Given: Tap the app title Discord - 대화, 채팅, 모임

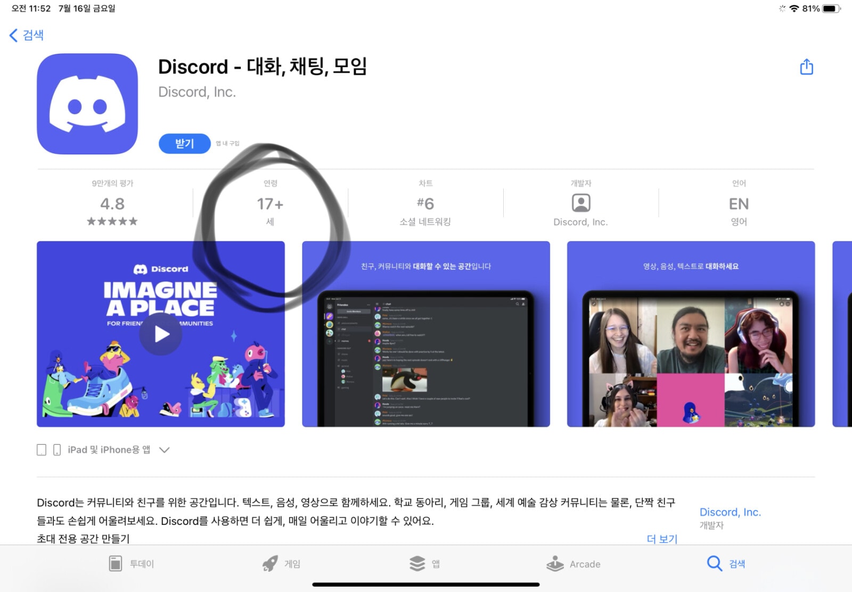Looking at the screenshot, I should (x=263, y=67).
